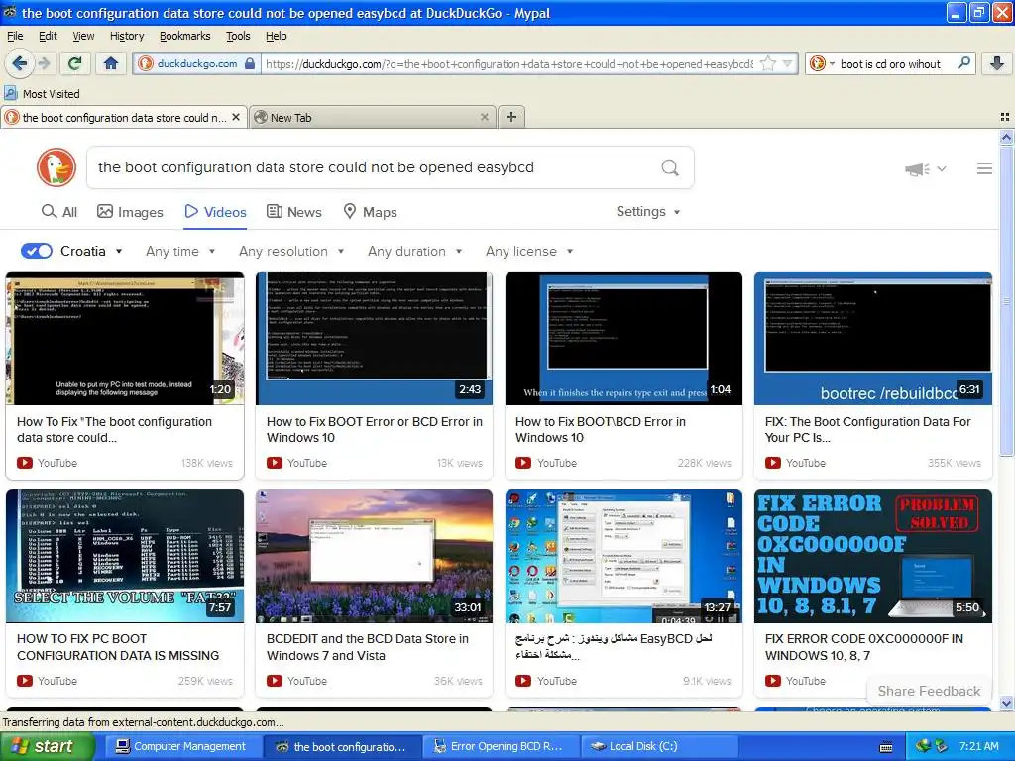Viewport: 1015px width, 761px height.
Task: Open the Windows Start button
Action: [47, 746]
